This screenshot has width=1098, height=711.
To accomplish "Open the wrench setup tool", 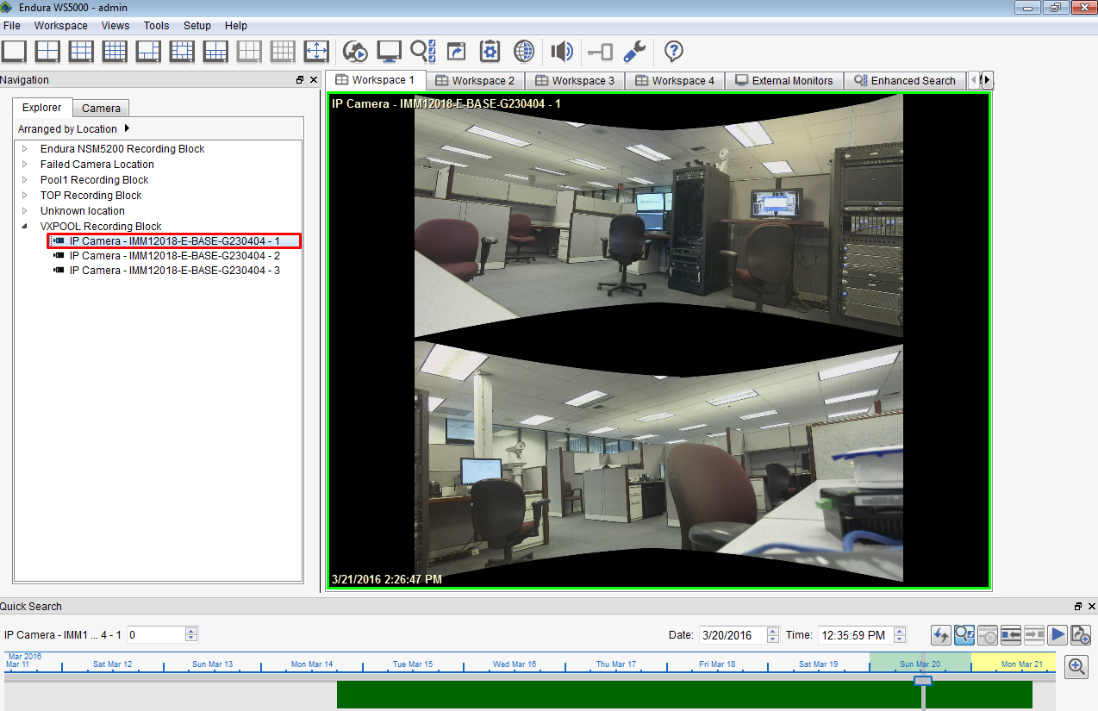I will coord(634,52).
